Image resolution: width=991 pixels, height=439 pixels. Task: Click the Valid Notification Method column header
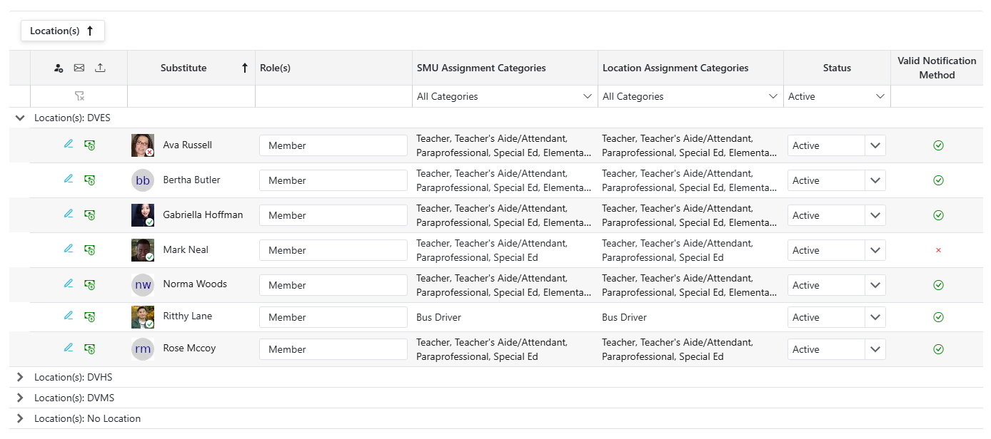tap(937, 68)
